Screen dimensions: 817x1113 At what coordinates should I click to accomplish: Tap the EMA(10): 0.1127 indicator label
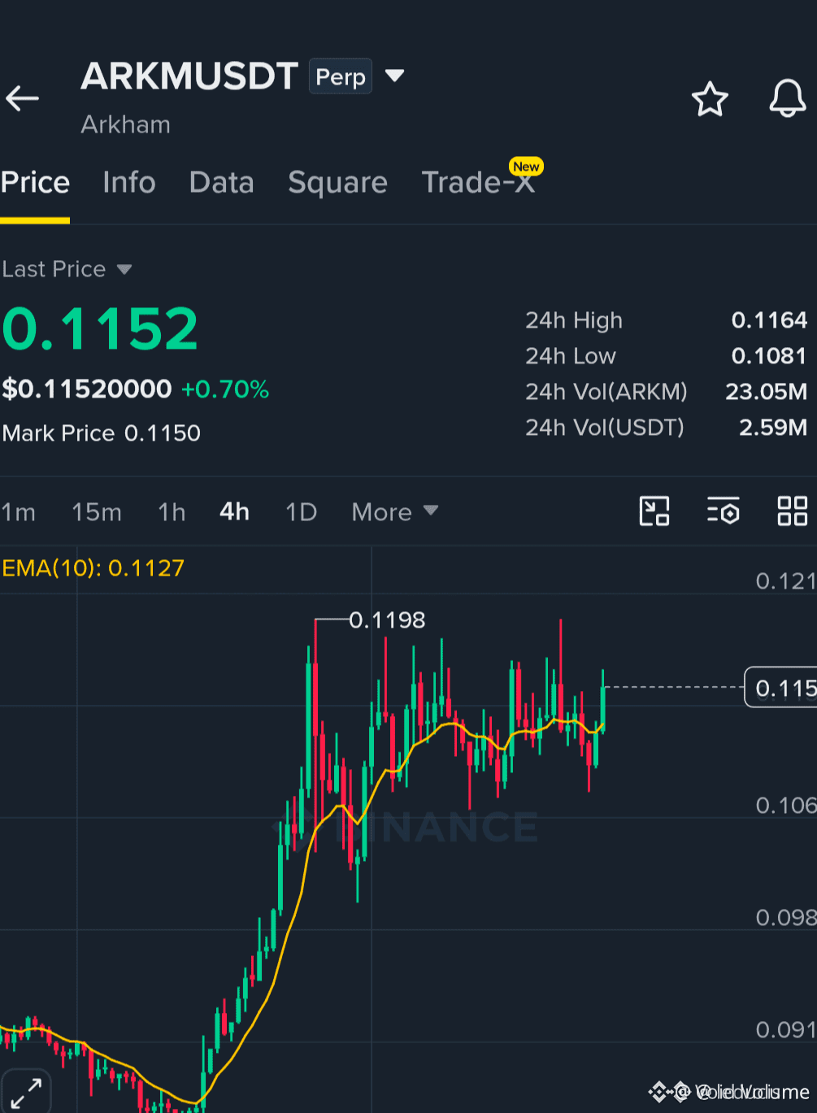click(93, 567)
